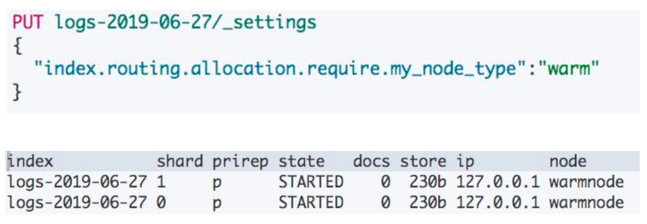Click the store column header
This screenshot has height=224, width=647.
click(422, 162)
